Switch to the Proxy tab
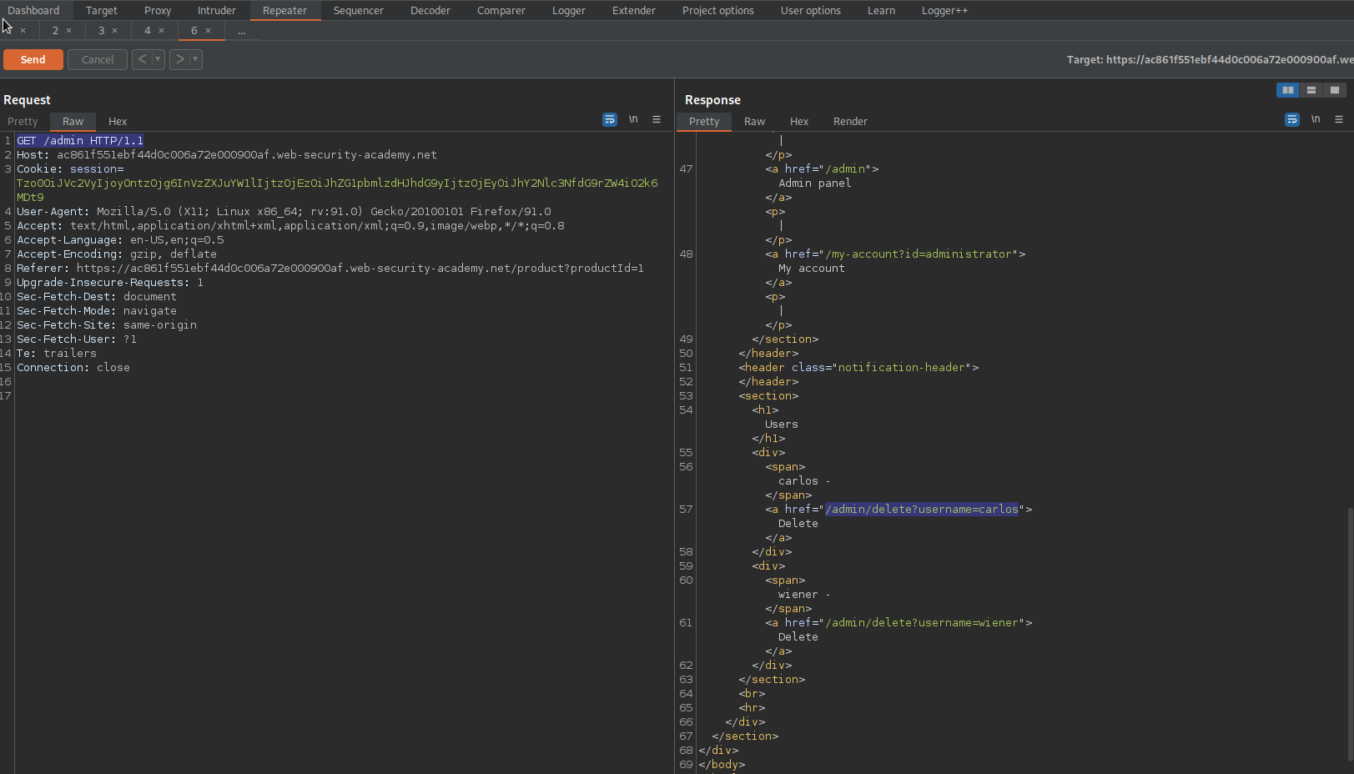 pyautogui.click(x=158, y=10)
